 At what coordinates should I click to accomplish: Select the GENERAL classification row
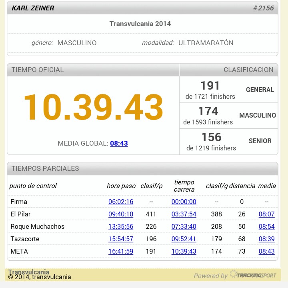click(229, 90)
